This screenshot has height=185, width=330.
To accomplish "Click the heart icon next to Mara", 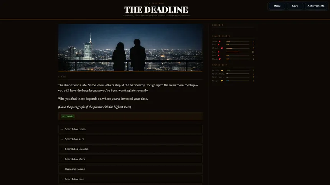I will tap(218, 52).
